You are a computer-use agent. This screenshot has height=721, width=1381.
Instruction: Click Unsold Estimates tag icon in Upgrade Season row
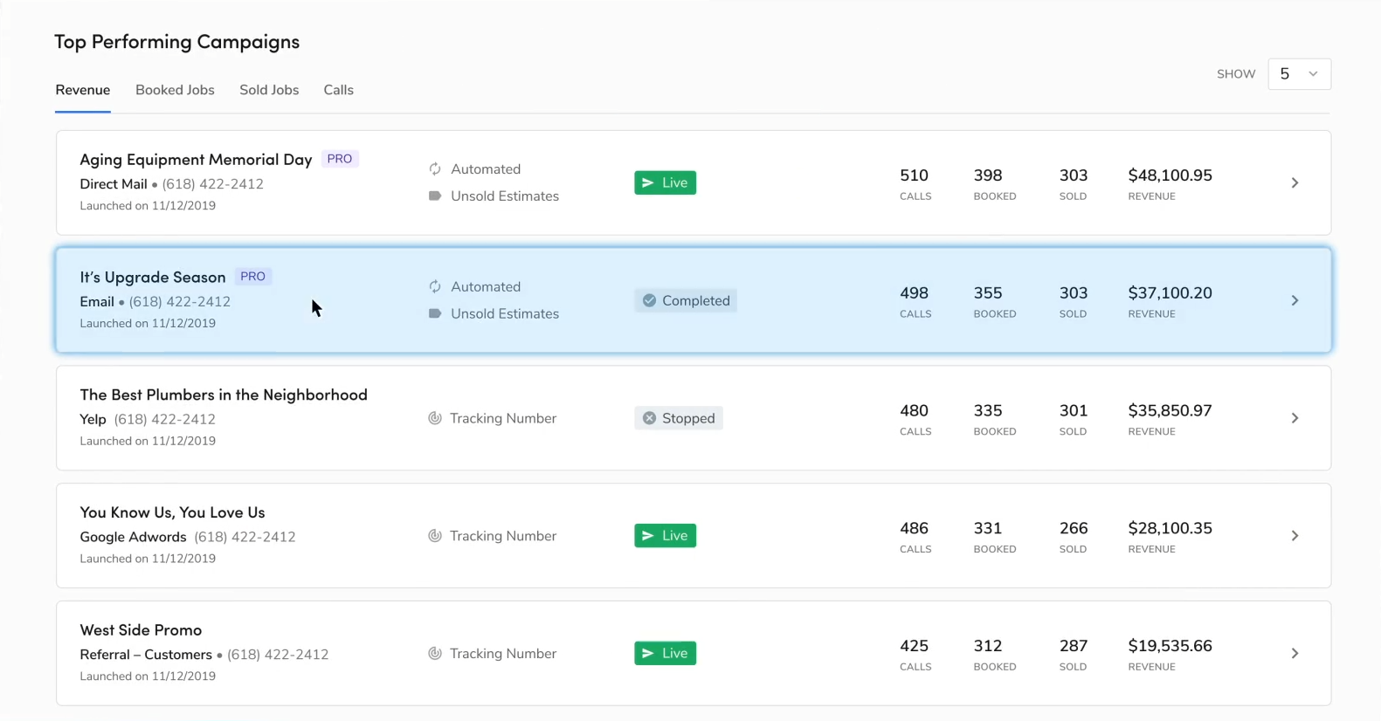coord(435,314)
